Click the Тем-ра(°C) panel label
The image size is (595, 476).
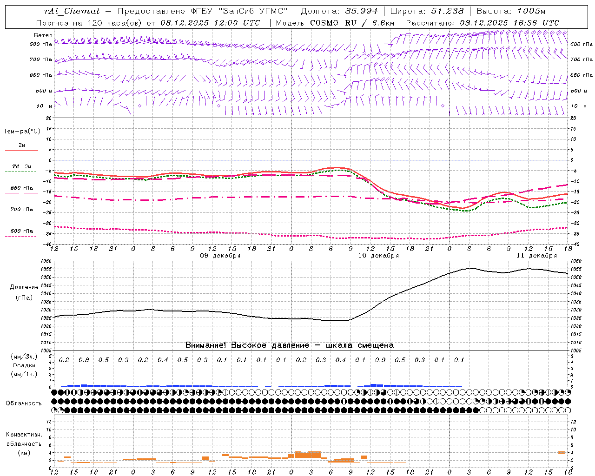click(x=22, y=132)
